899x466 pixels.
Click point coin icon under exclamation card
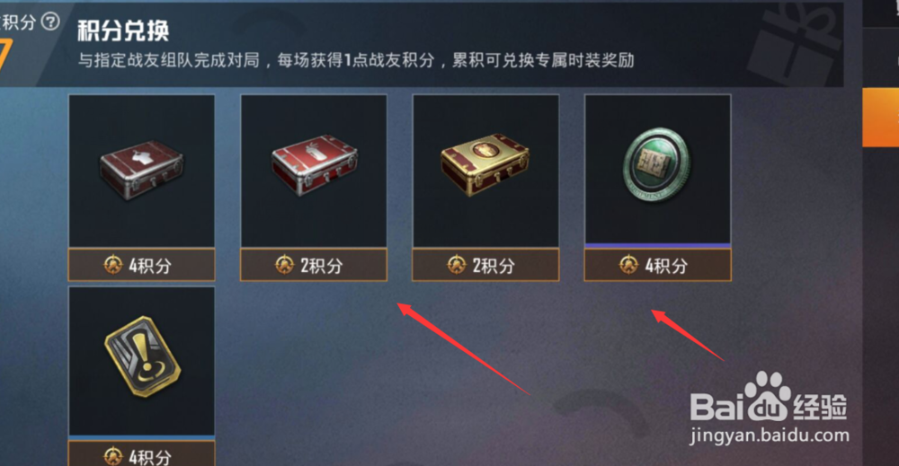point(113,456)
